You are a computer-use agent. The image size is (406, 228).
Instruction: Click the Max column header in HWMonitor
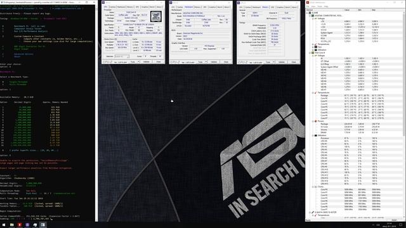pos(386,10)
